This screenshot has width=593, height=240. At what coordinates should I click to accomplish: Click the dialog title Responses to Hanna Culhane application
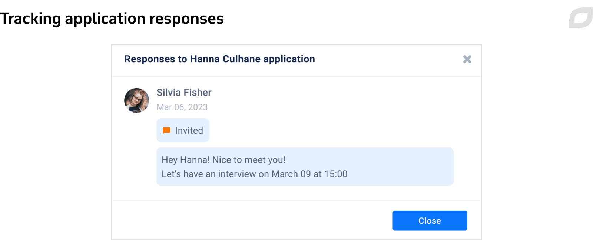(x=219, y=59)
